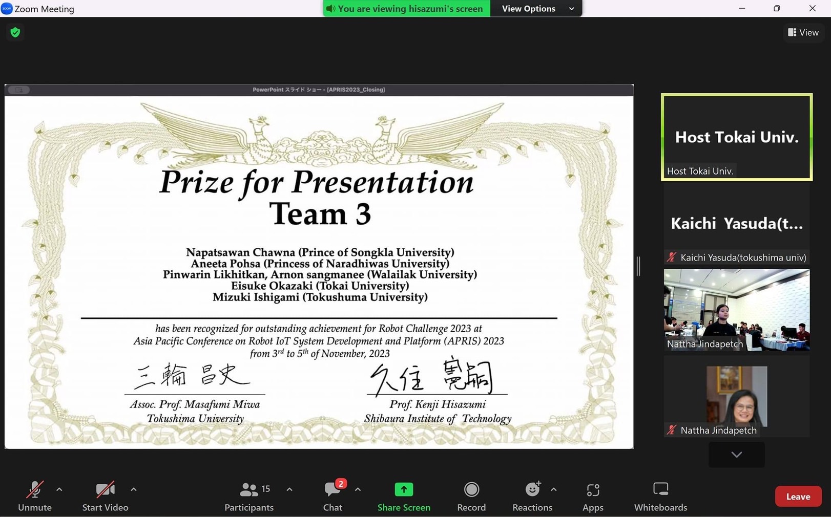Click the shared screen divider handle
Image resolution: width=831 pixels, height=517 pixels.
click(x=638, y=266)
